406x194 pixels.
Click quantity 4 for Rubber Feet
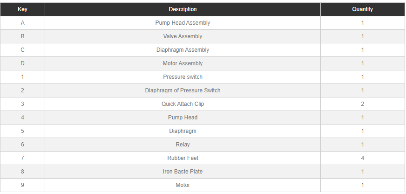pyautogui.click(x=362, y=158)
